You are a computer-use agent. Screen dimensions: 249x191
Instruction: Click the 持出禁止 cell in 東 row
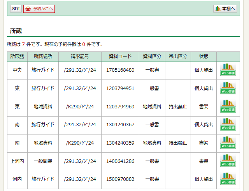[178, 106]
